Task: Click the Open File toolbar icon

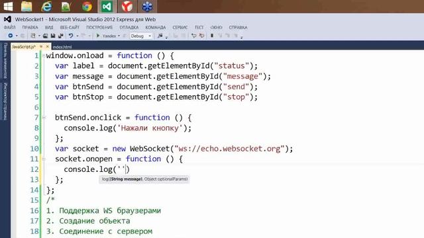Action: [46, 36]
